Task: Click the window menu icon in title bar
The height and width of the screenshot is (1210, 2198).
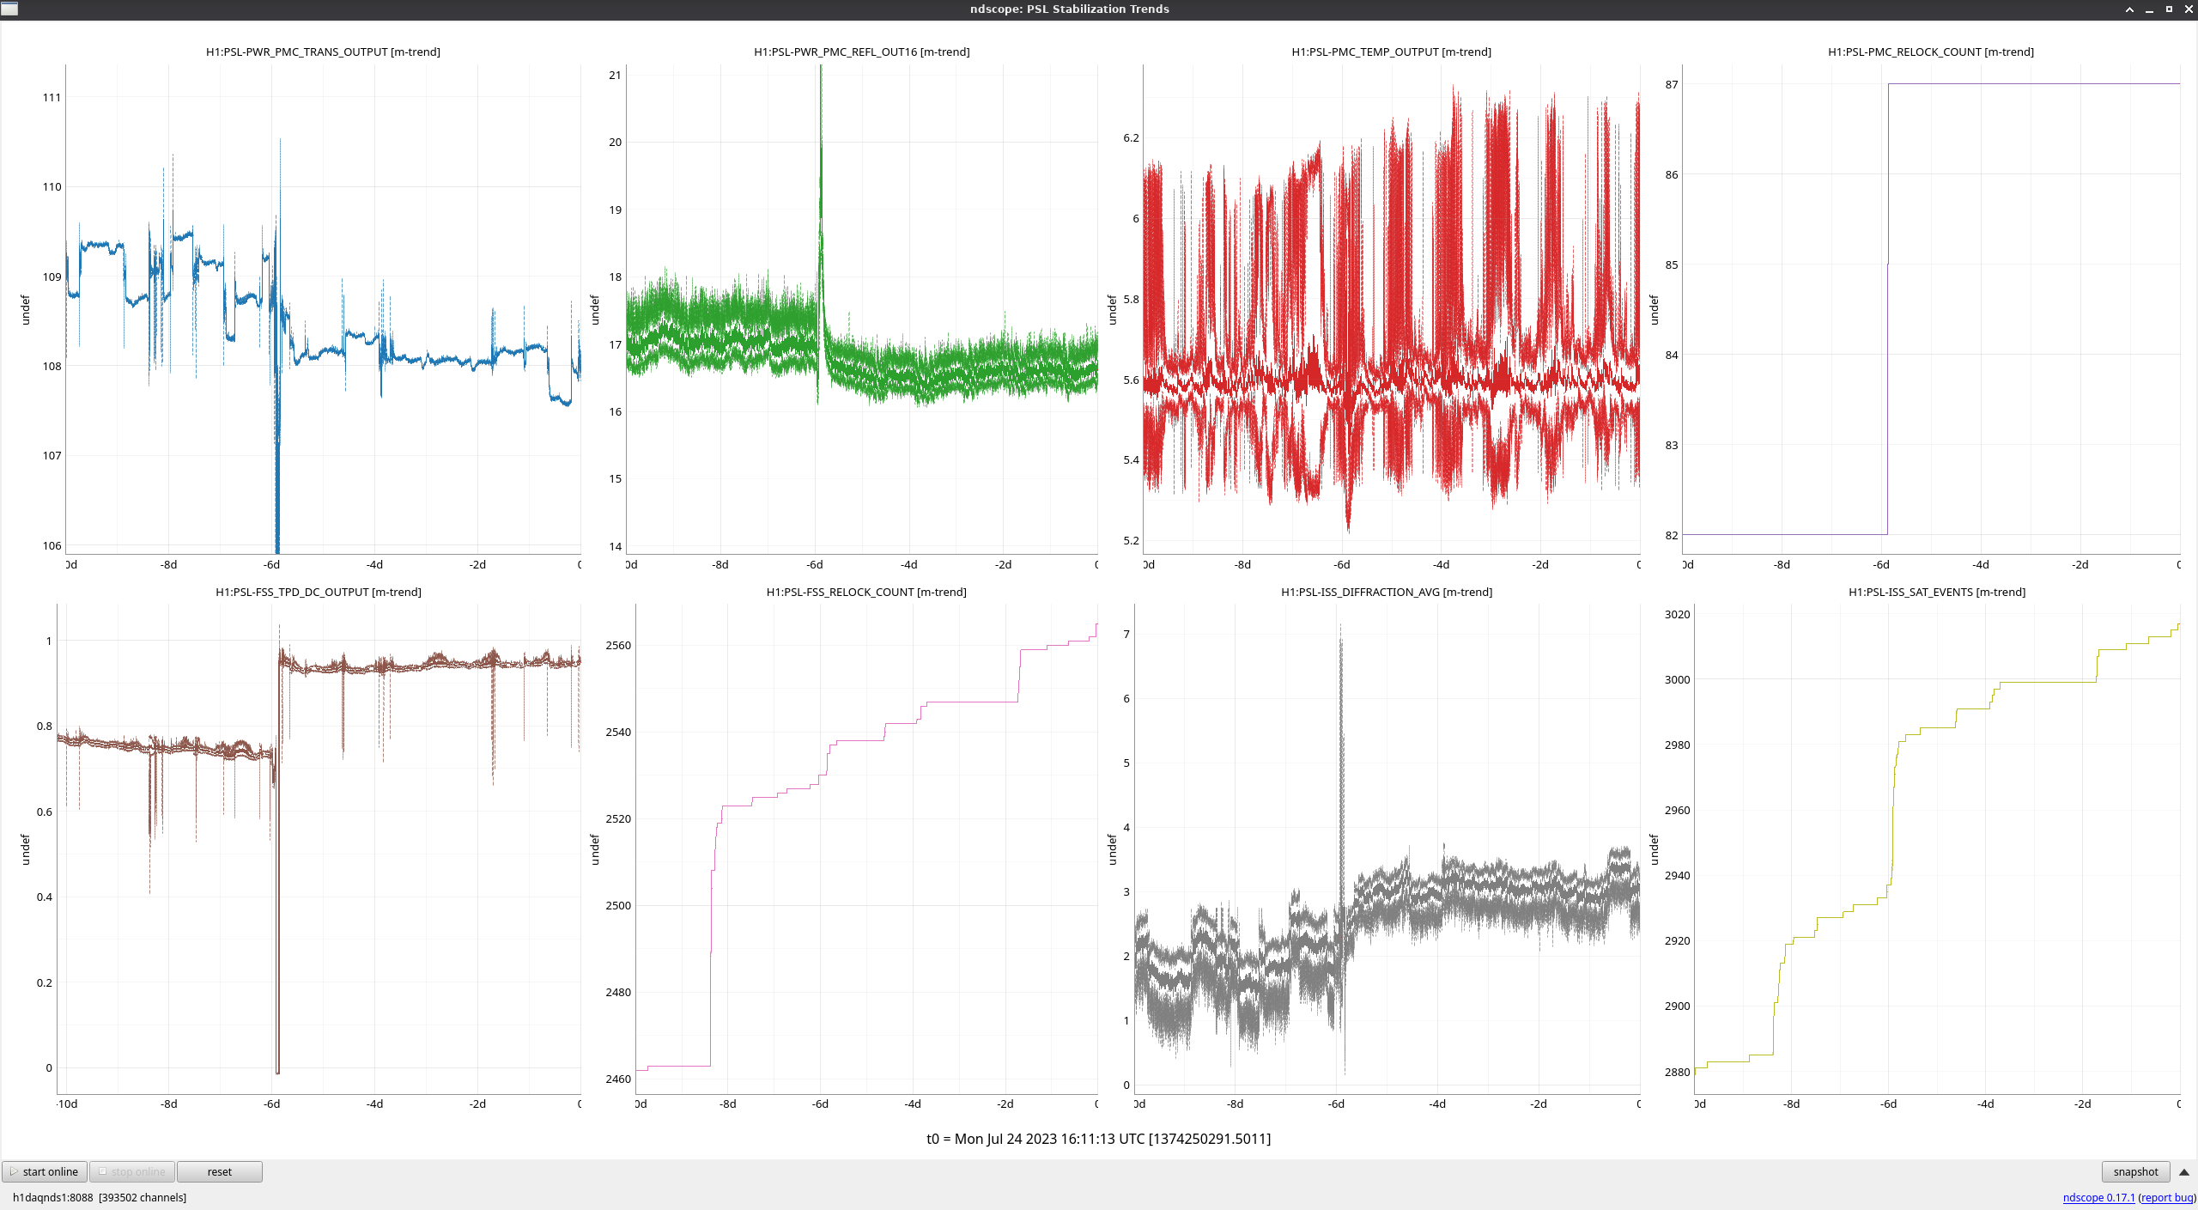Action: point(9,9)
